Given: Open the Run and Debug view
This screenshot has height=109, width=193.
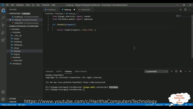Looking at the screenshot, I should click(x=3, y=32).
